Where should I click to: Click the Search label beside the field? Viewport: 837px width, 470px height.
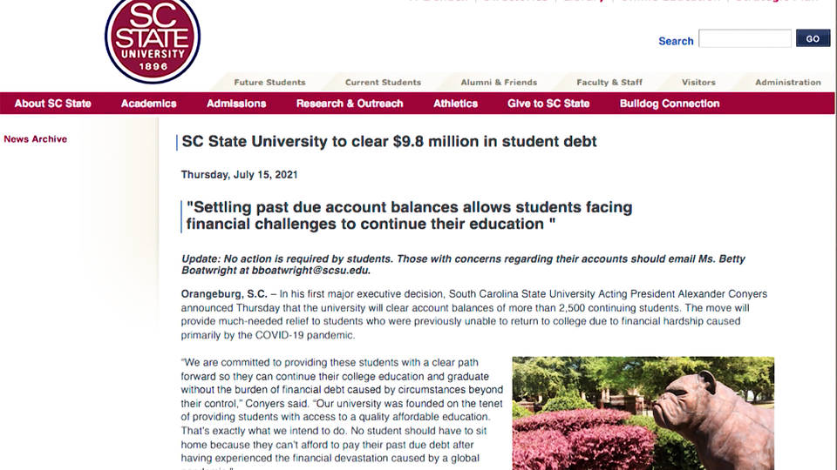pos(676,41)
